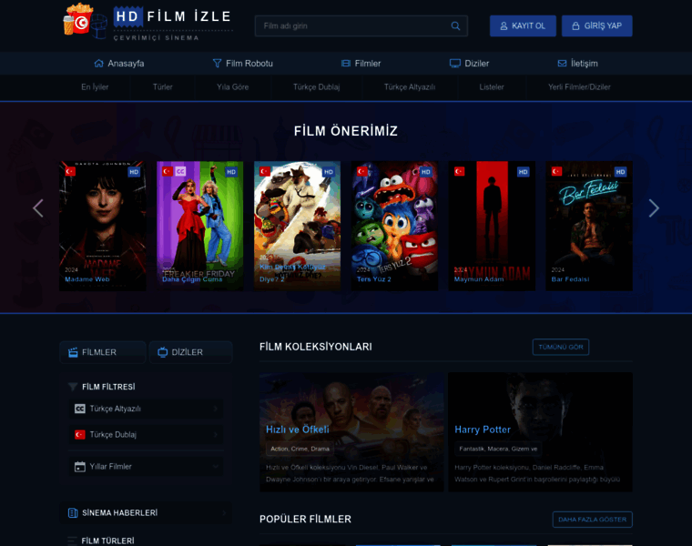Open the Film Robotu menu item
692x546 pixels.
coord(243,64)
